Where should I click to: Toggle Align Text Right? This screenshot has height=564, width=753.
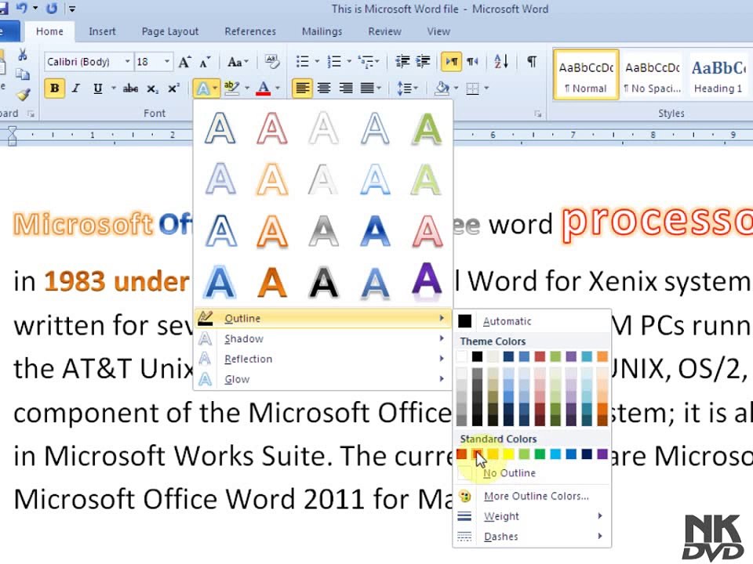tap(345, 89)
